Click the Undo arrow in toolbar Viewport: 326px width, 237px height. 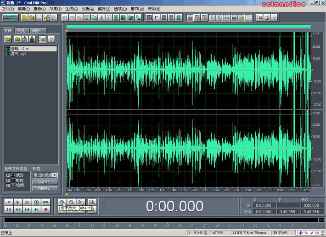tap(65, 18)
